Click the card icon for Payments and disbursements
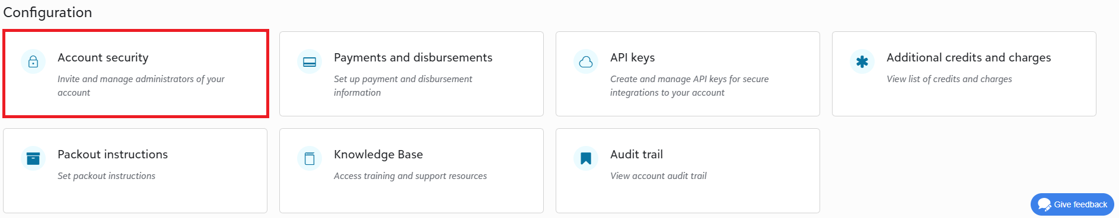Viewport: 1119px width, 218px height. [310, 61]
